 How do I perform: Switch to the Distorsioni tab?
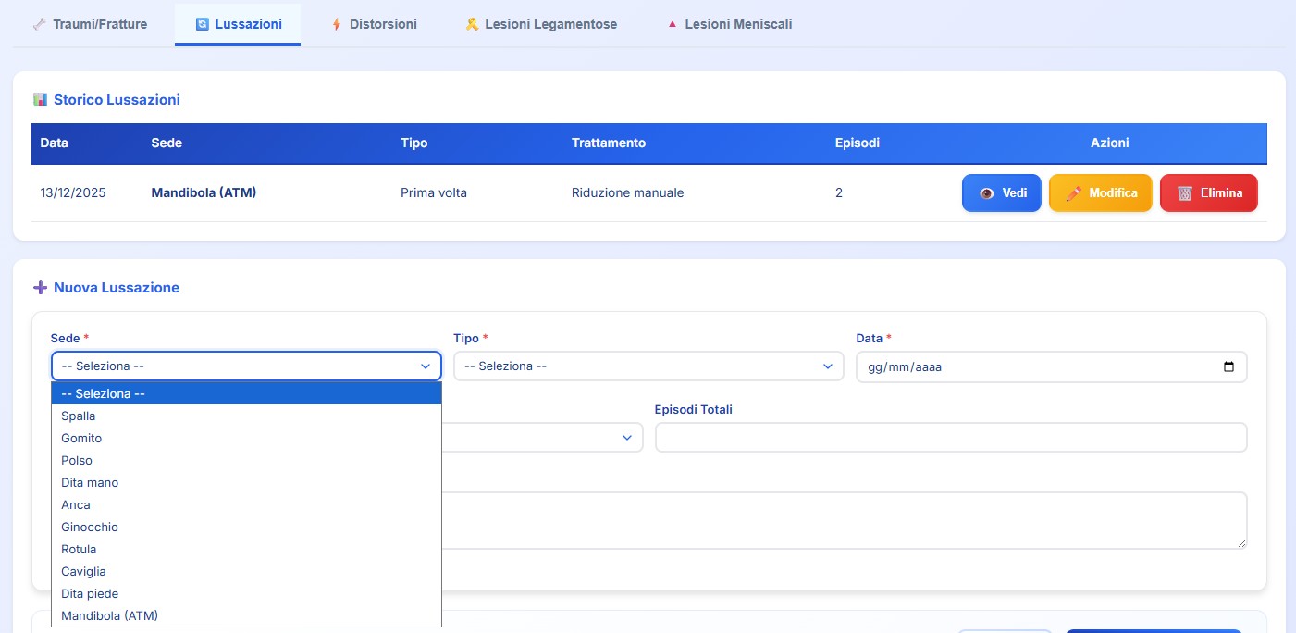click(x=374, y=24)
